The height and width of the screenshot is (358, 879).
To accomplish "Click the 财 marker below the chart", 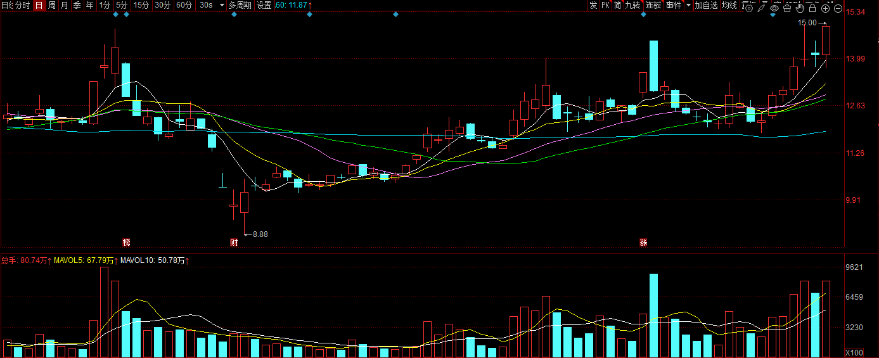I will pos(234,243).
